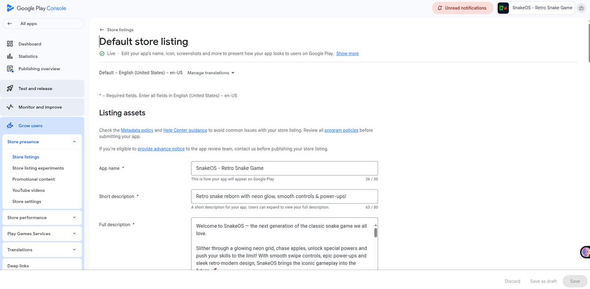Click the Test and release rocket icon
This screenshot has height=289, width=590.
coord(10,88)
